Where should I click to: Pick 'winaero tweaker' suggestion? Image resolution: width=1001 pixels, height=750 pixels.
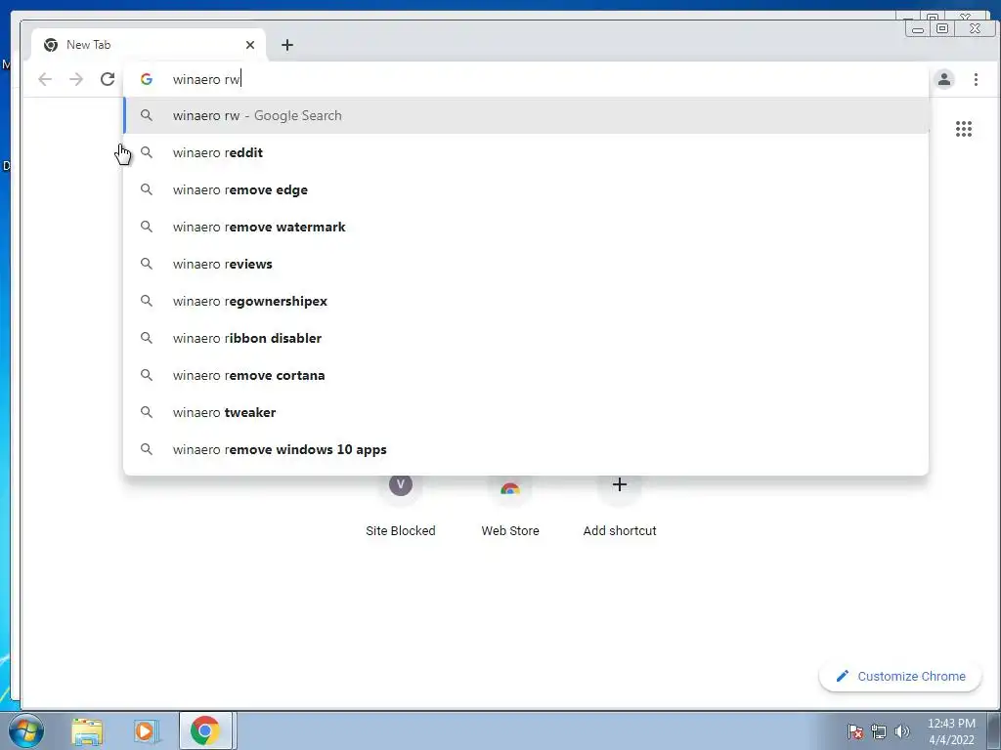coord(526,412)
